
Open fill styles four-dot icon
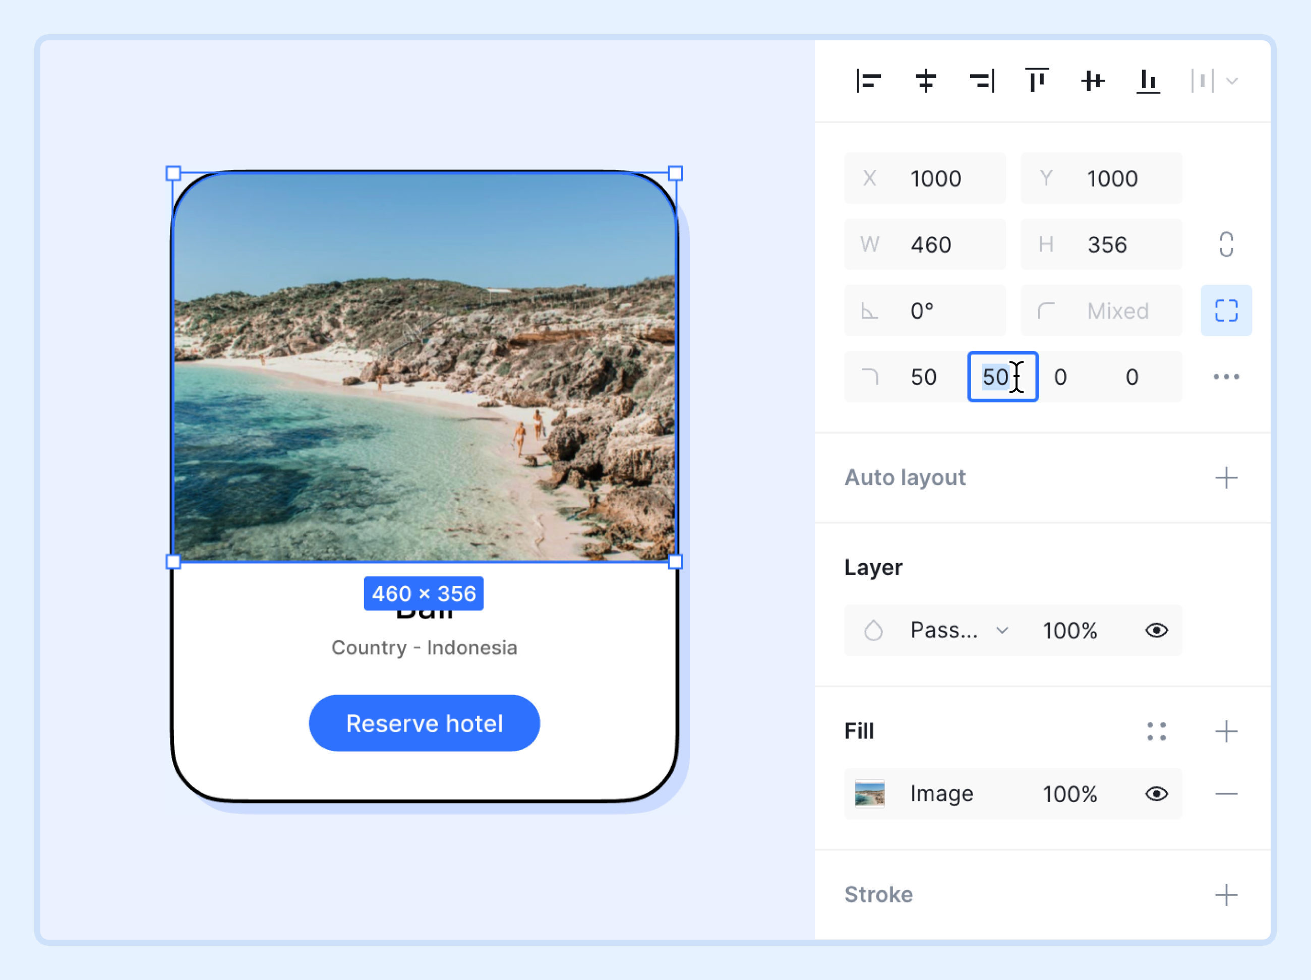1156,731
